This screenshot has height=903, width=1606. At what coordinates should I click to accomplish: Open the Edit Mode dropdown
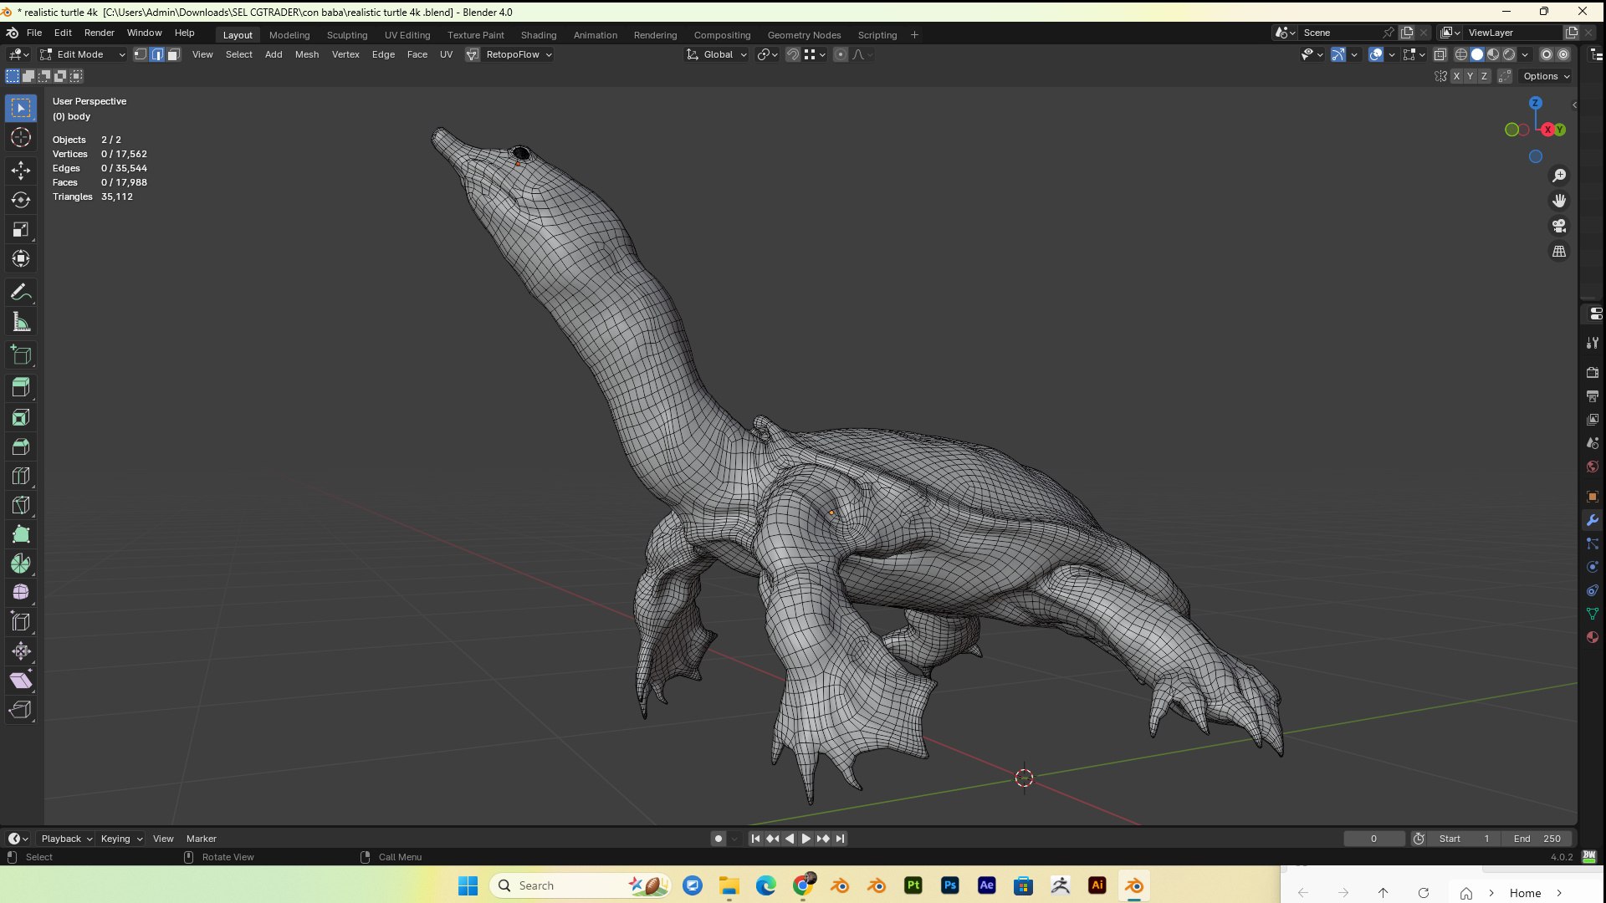pos(83,54)
